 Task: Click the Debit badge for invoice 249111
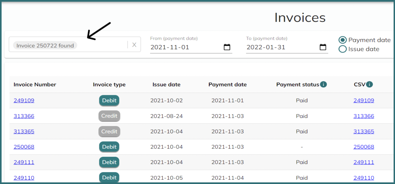click(109, 162)
